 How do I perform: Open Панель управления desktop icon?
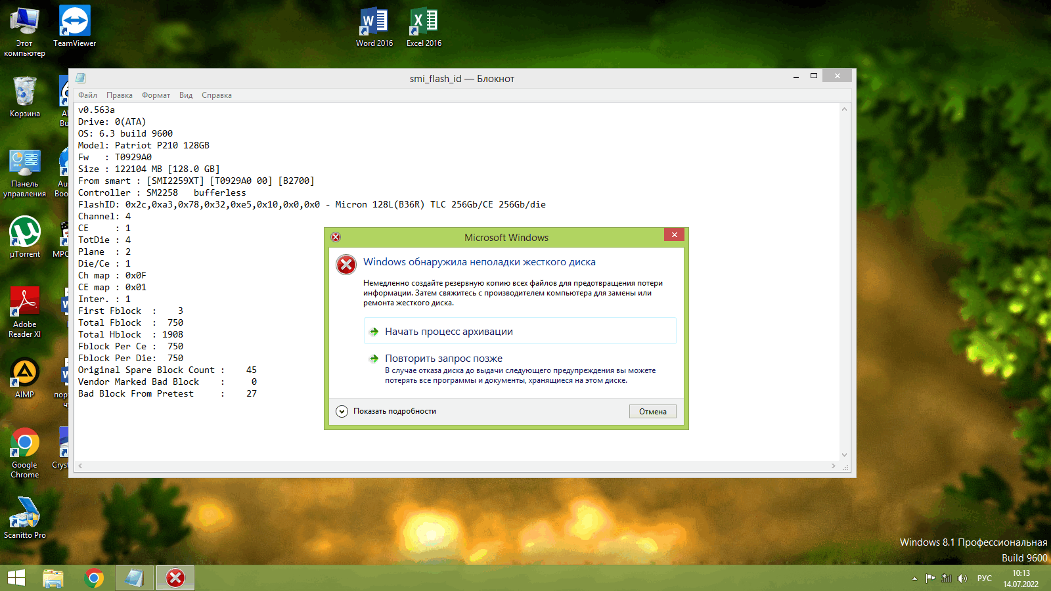(x=24, y=173)
